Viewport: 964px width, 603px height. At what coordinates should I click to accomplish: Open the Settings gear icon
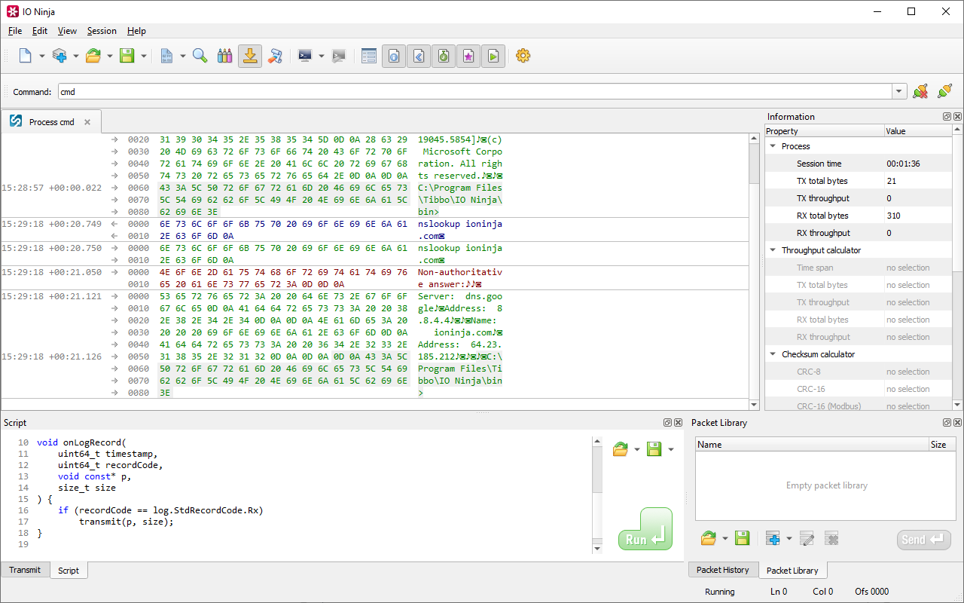(523, 56)
